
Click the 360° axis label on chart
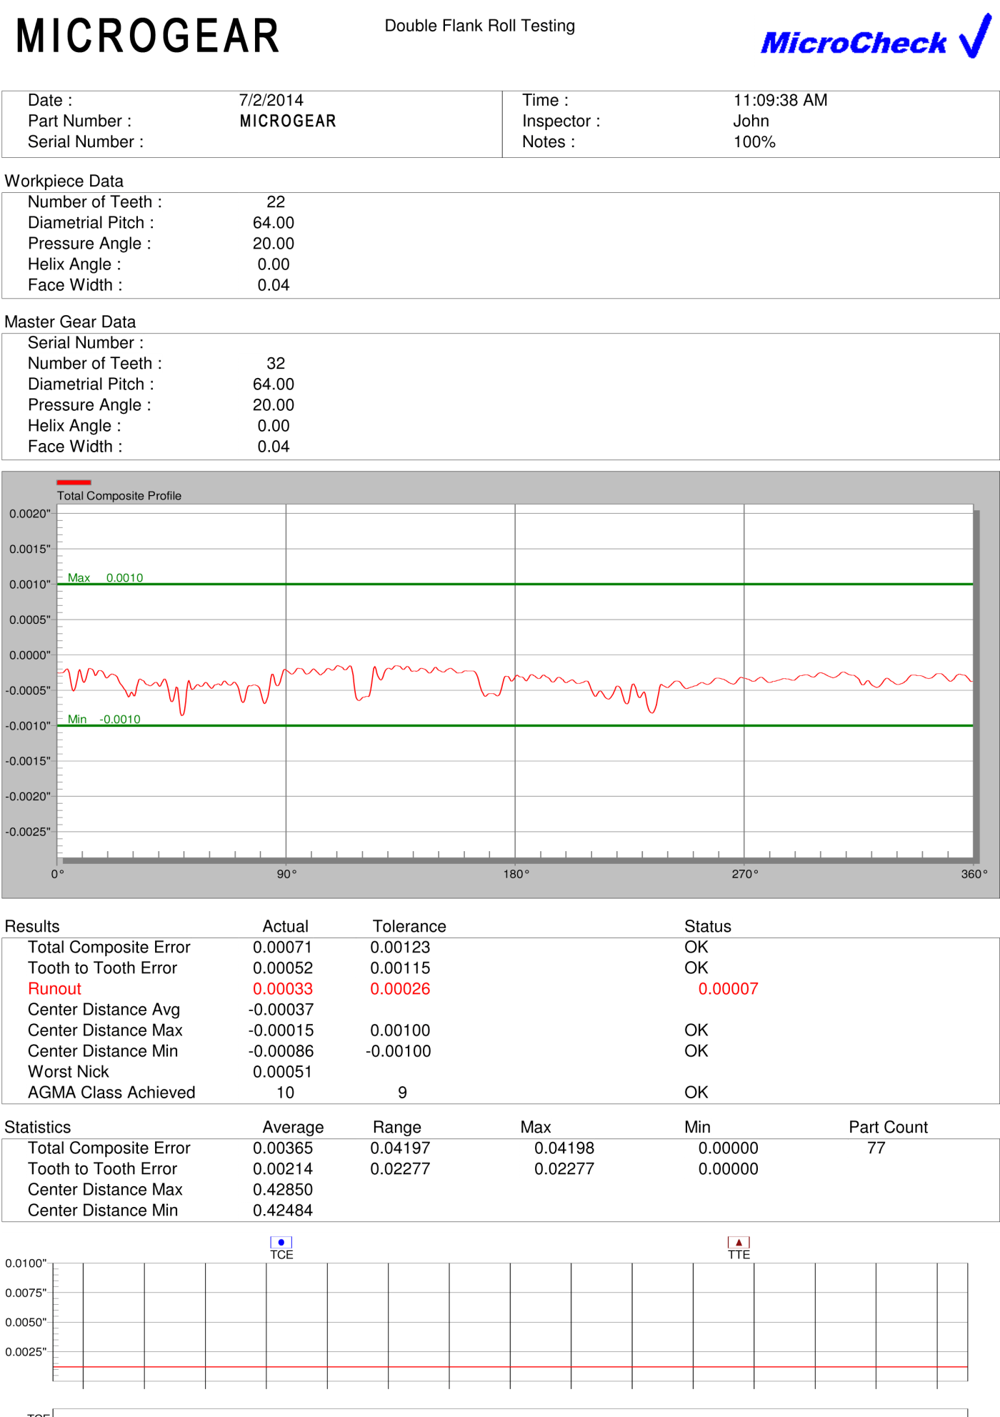[974, 874]
